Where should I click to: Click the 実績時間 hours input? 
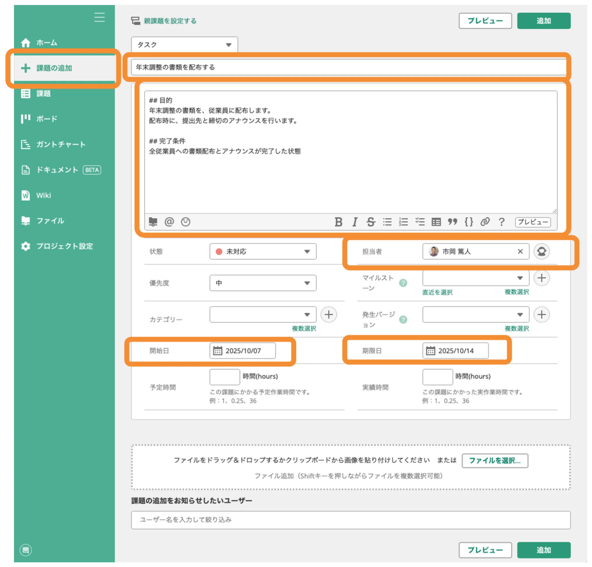[x=438, y=377]
